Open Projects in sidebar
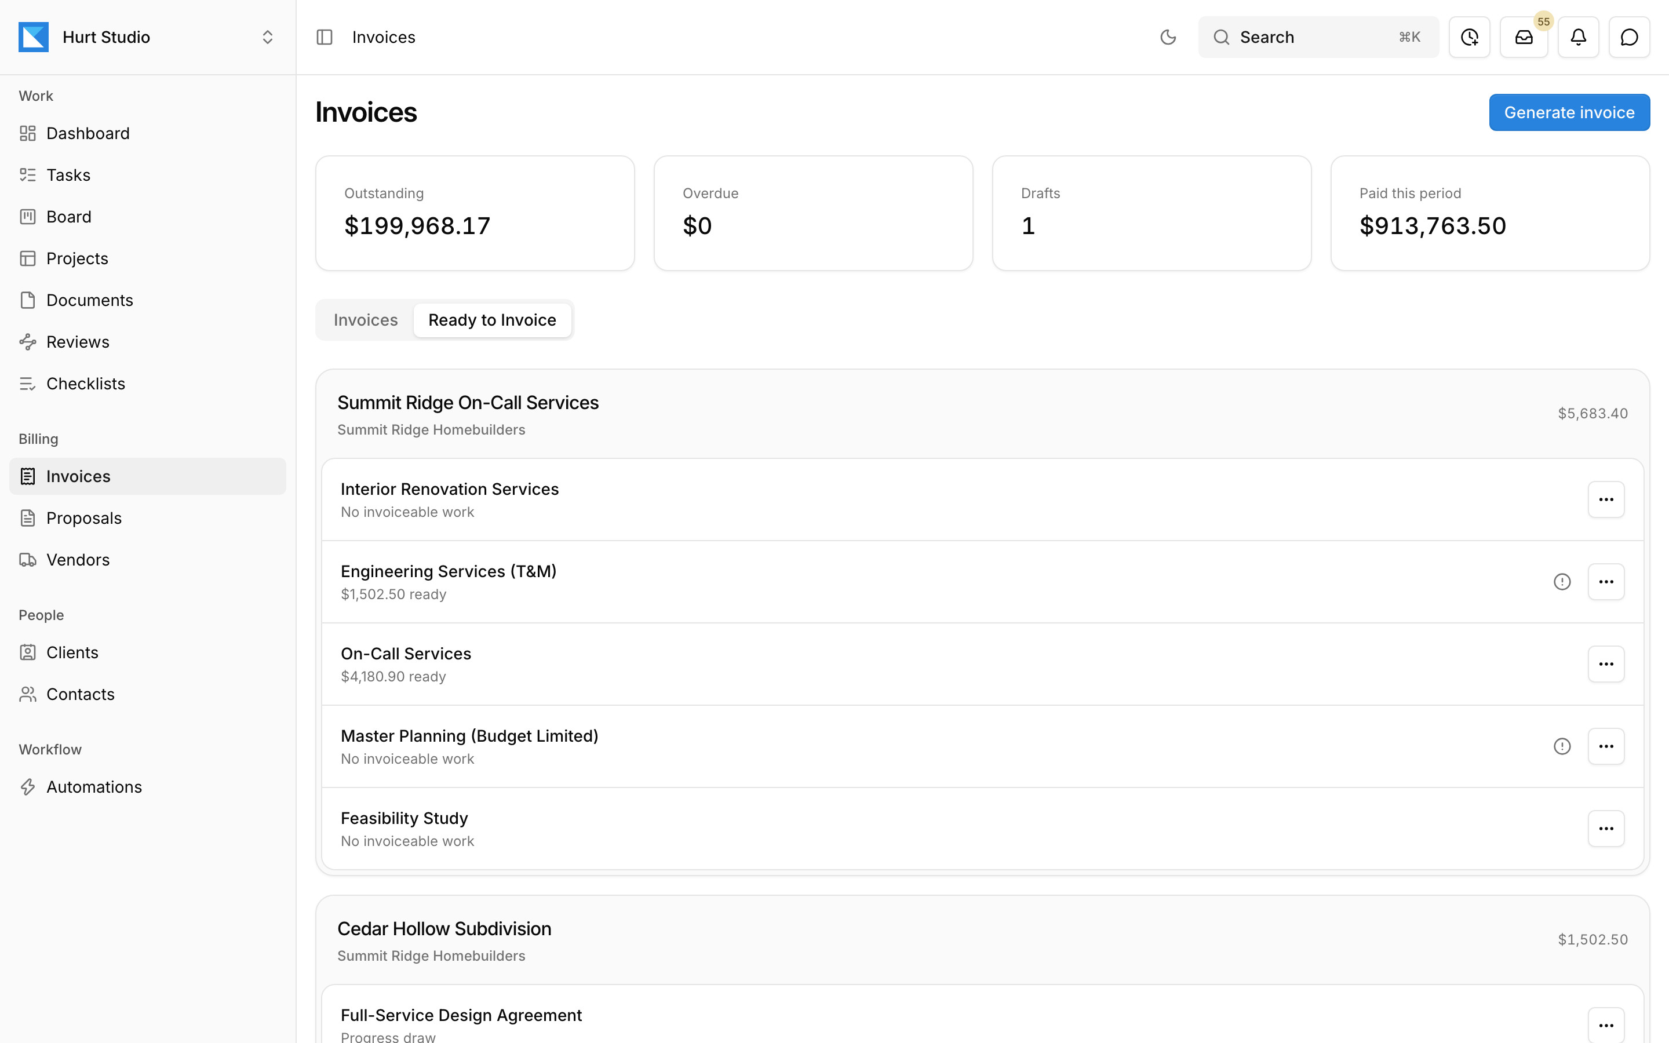This screenshot has height=1043, width=1669. coord(148,258)
